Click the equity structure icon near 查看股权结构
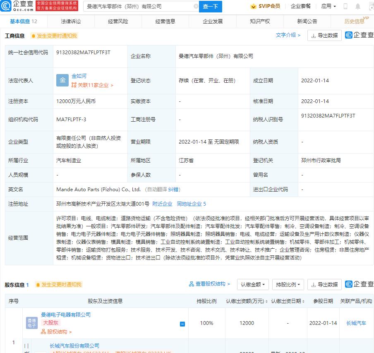 pyautogui.click(x=191, y=284)
